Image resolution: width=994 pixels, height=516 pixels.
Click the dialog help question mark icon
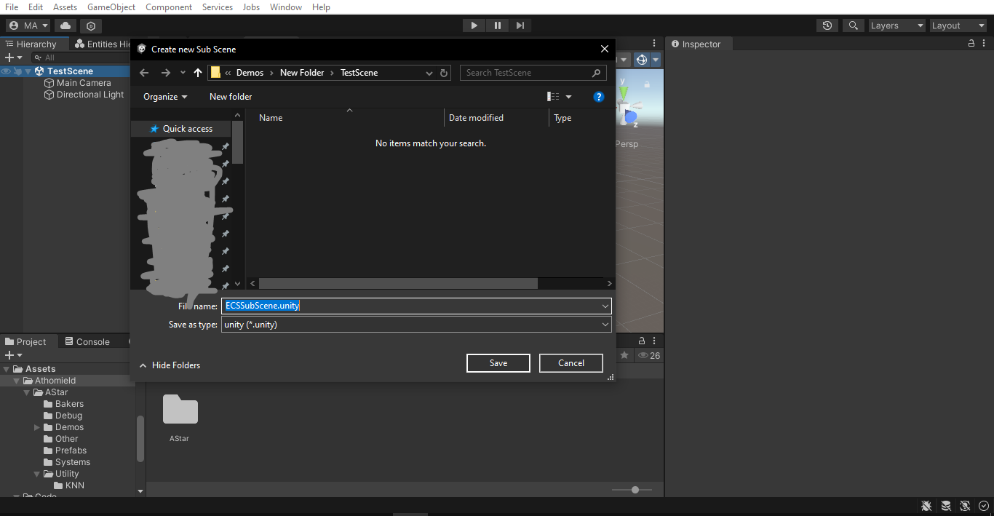(599, 97)
